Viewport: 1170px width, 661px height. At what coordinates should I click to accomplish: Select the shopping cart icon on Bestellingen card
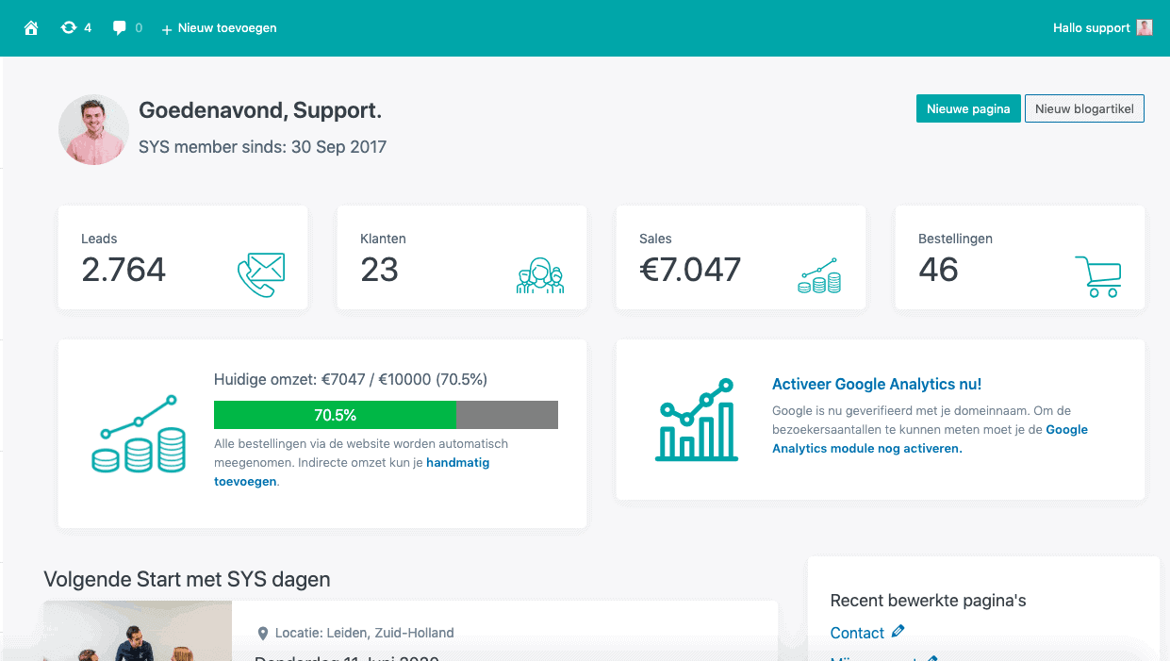point(1099,274)
